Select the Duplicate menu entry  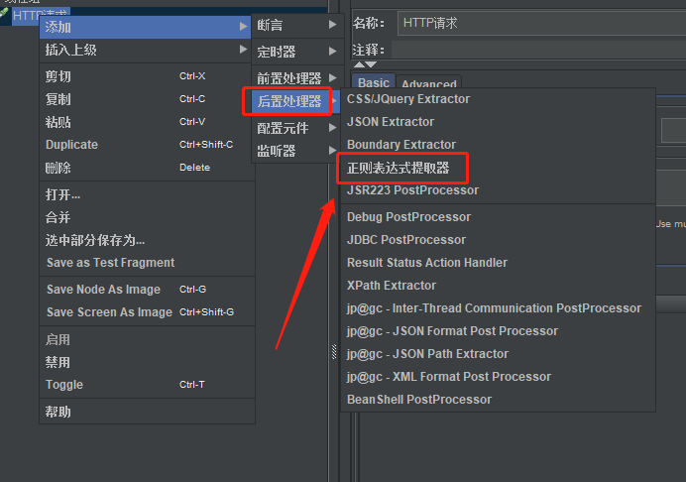(147, 145)
